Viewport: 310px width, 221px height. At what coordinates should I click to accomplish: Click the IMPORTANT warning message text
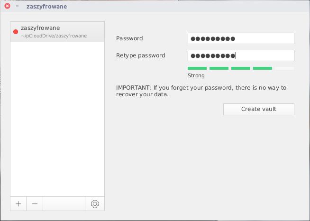pos(201,91)
